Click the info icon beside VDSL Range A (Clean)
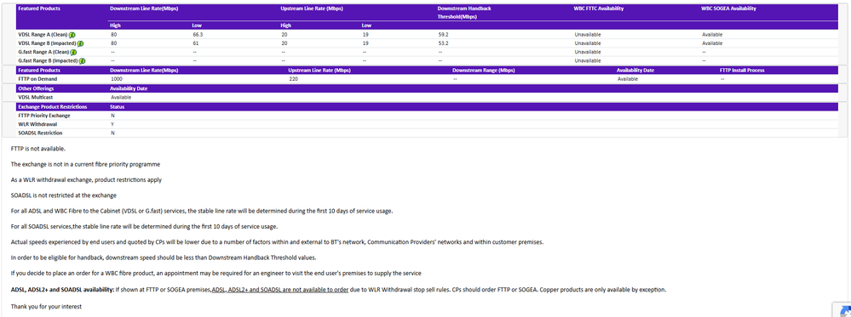This screenshot has height=317, width=851. [72, 35]
